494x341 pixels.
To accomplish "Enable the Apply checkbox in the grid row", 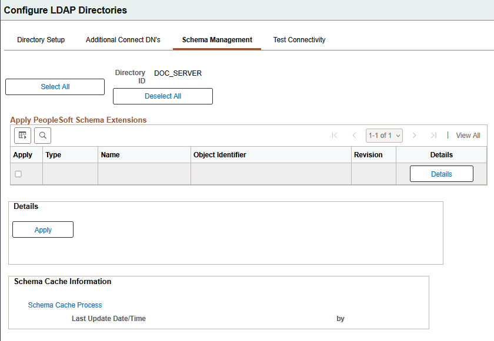I will click(x=18, y=174).
